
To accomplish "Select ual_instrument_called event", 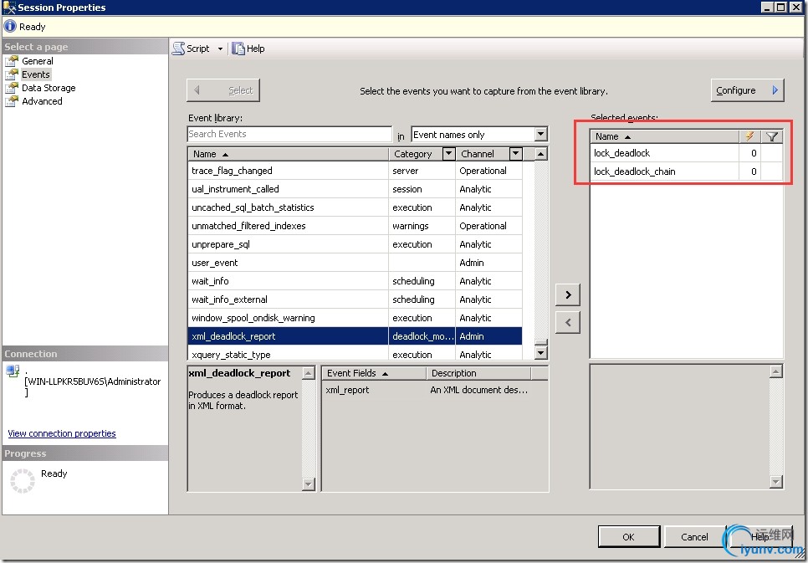I will click(x=355, y=189).
